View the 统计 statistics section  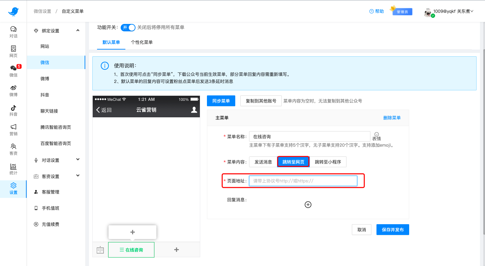coord(13,169)
